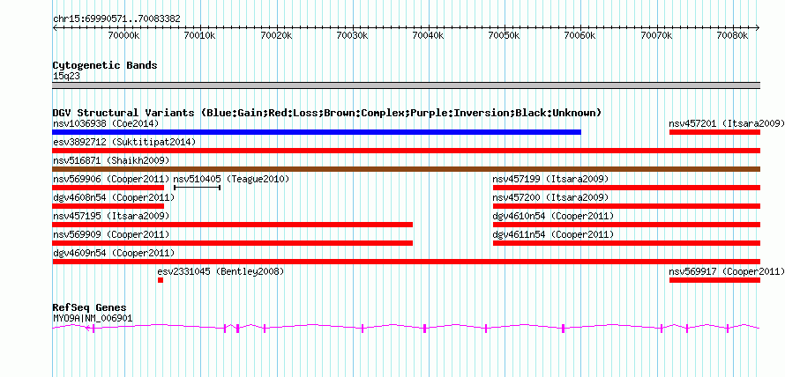Click the red bar under esv3892712
Image resolution: width=785 pixels, height=377 pixels.
(406, 151)
